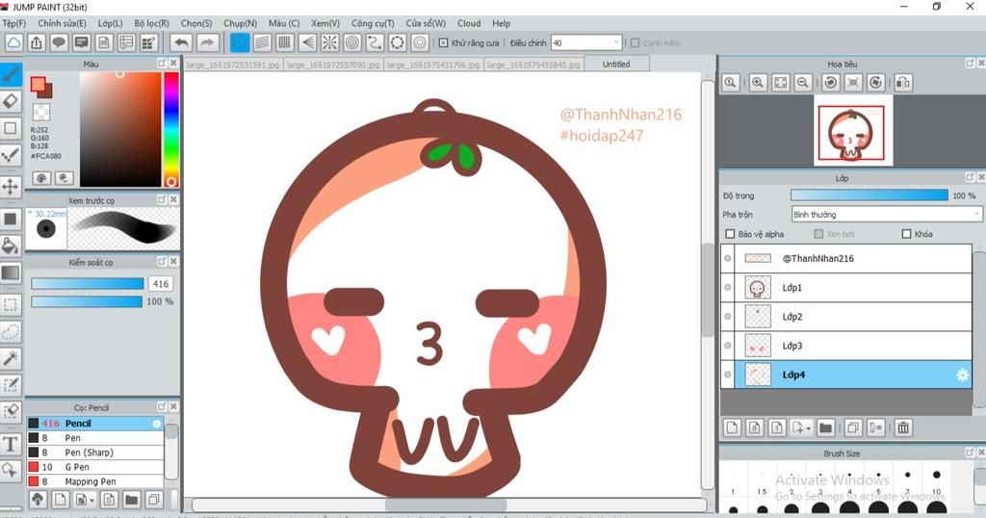The height and width of the screenshot is (518, 986).
Task: Switch to the large_1651972531591.jpg tab
Action: pyautogui.click(x=233, y=65)
